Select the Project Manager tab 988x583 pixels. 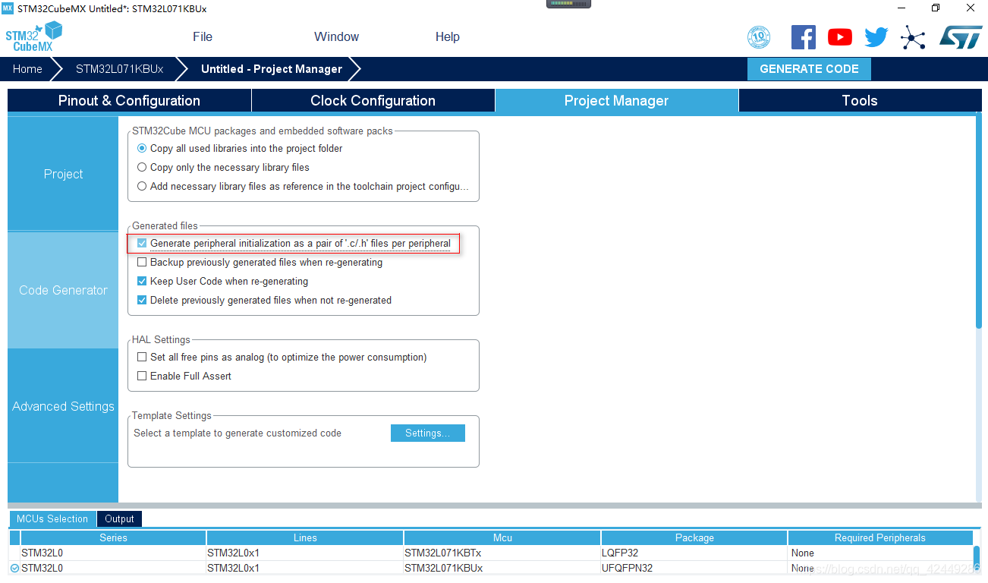(x=616, y=100)
